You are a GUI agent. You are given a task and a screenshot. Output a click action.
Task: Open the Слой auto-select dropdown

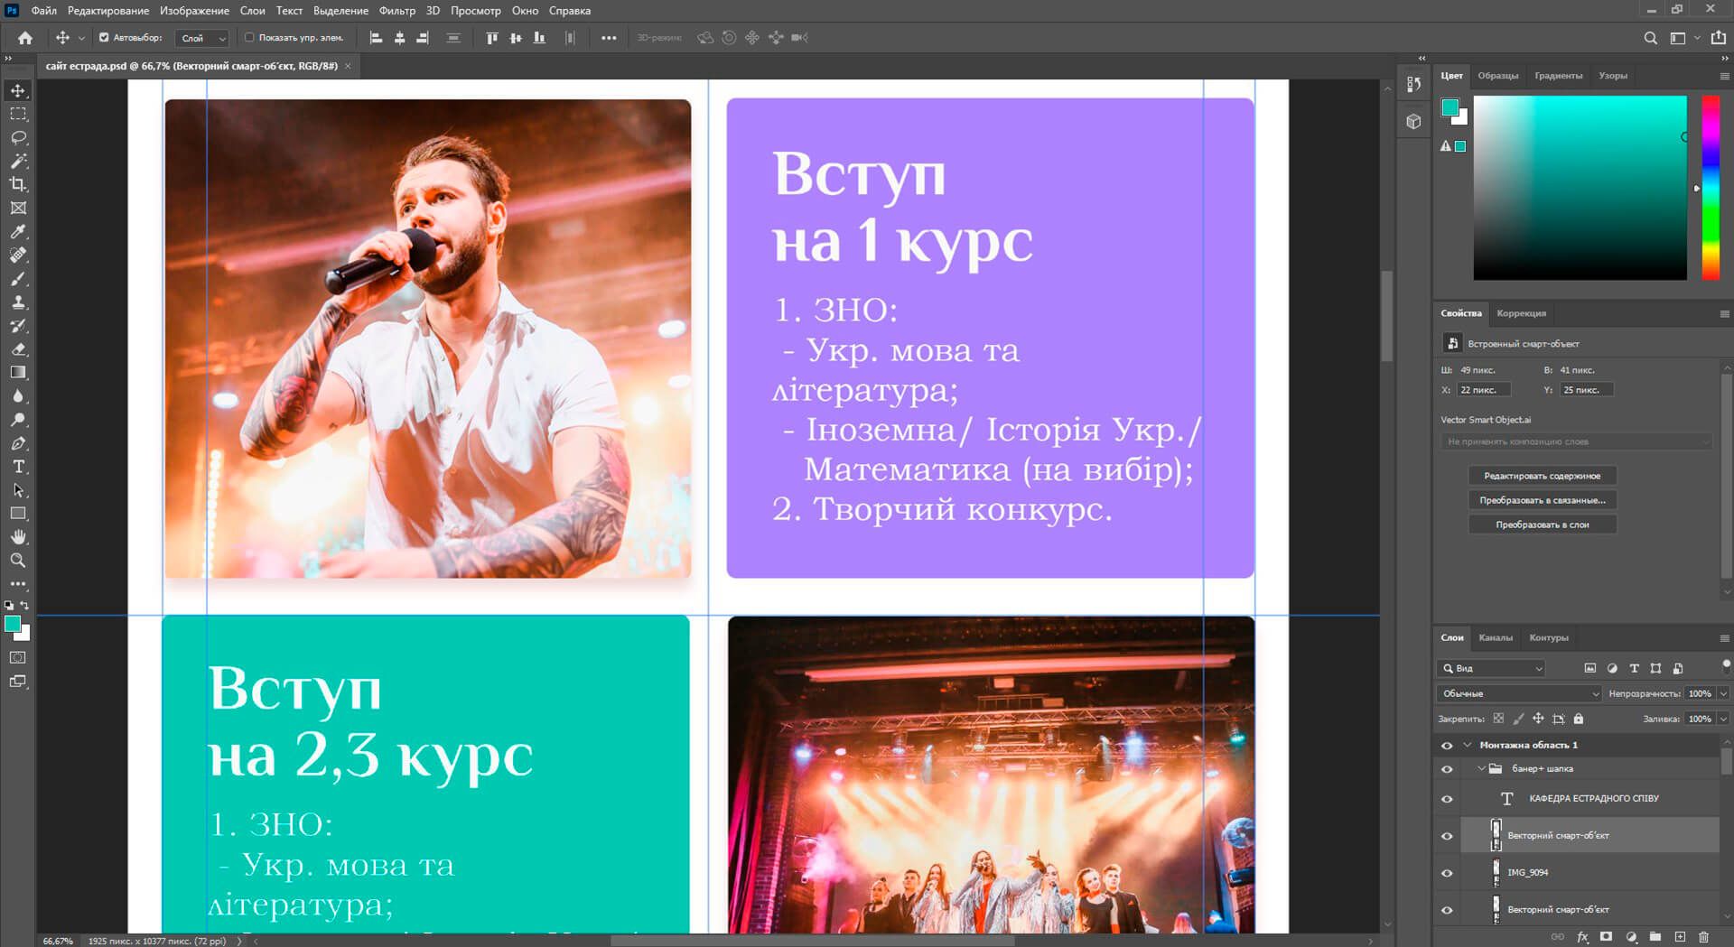(x=203, y=38)
